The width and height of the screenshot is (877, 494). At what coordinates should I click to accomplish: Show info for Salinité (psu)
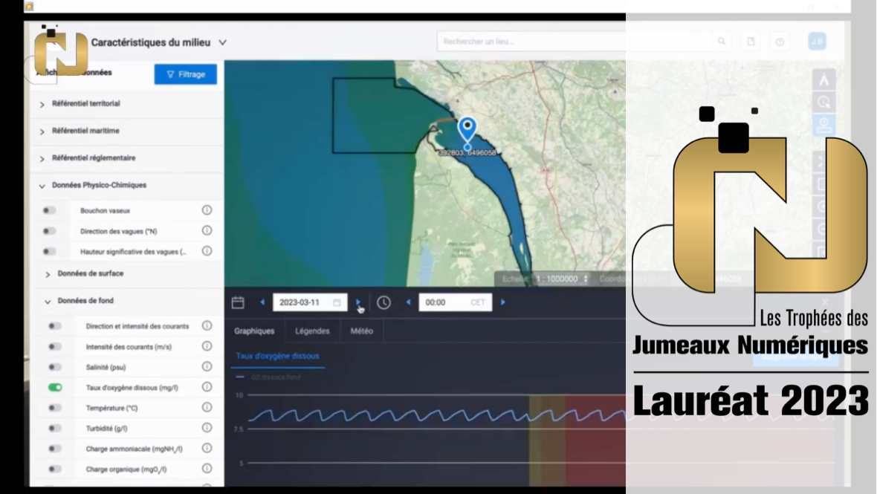(207, 367)
